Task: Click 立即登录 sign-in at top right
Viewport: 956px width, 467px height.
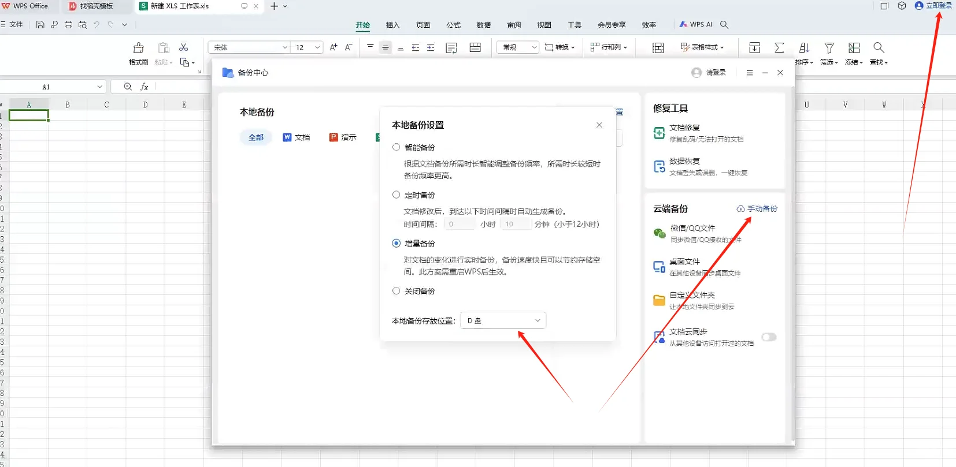Action: (933, 6)
